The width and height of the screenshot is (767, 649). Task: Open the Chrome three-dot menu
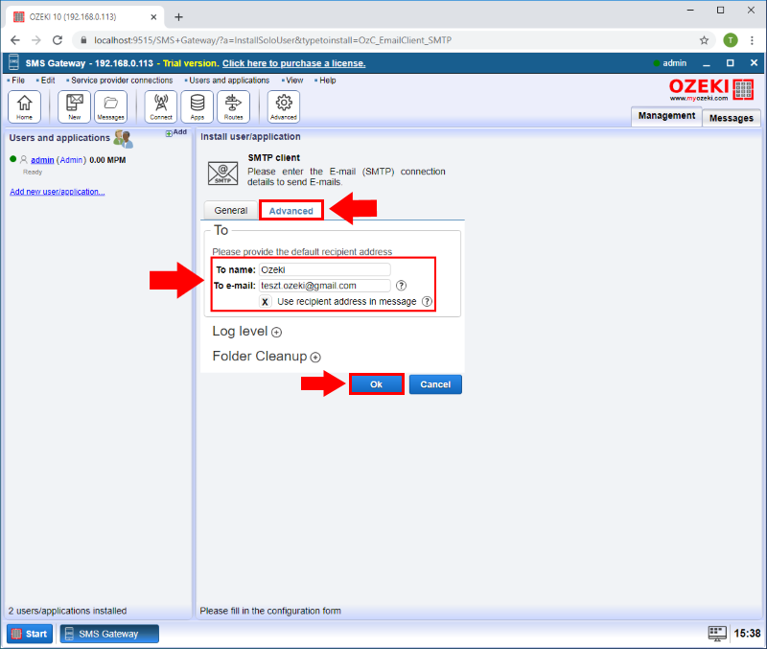752,40
